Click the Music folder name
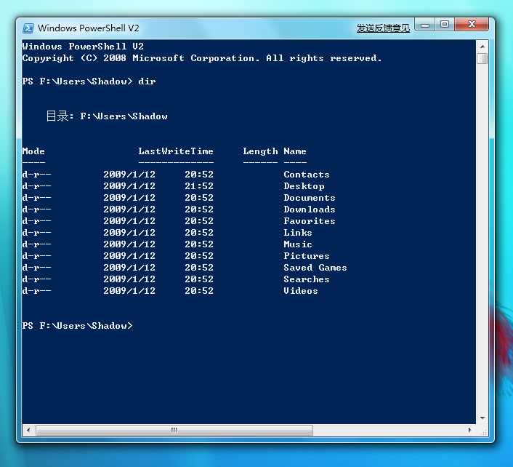Screen dimensions: 513x467 click(x=298, y=244)
